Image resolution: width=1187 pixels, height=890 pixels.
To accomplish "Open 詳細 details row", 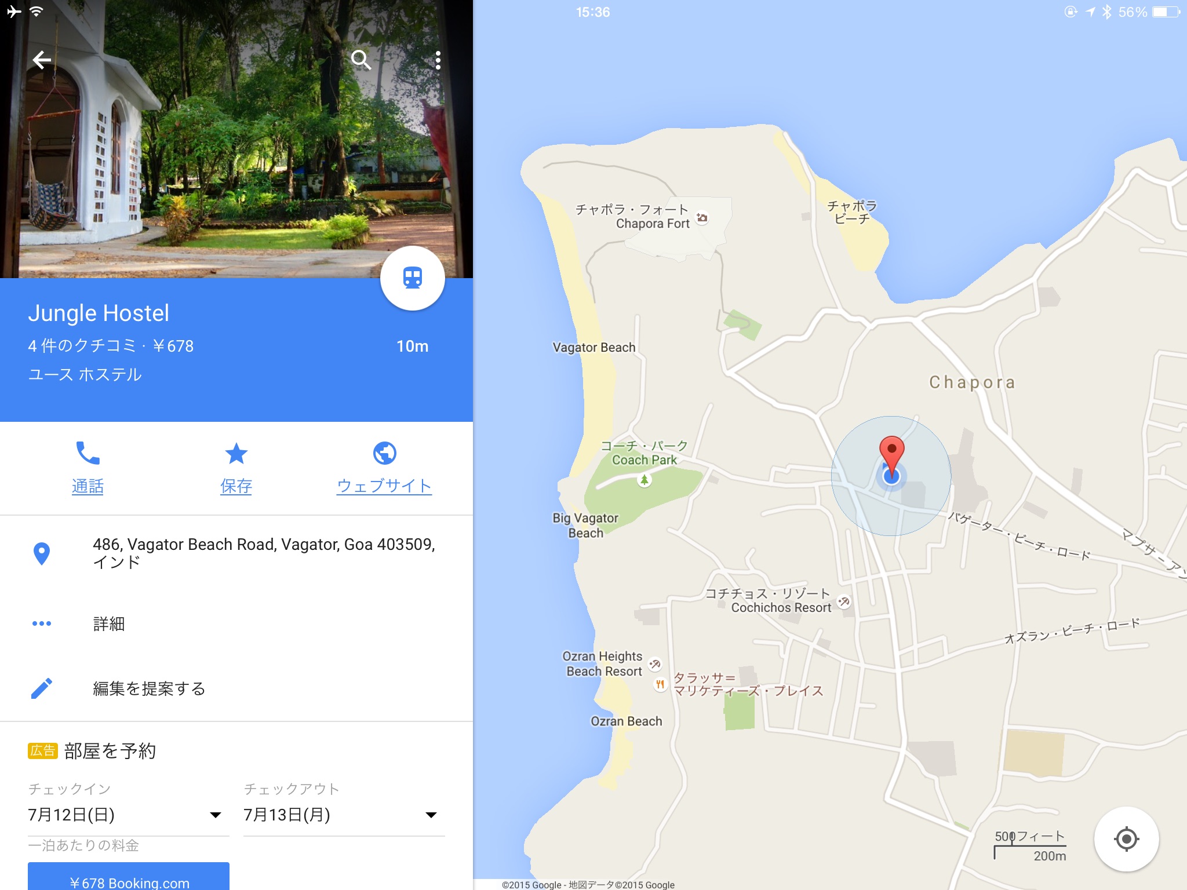I will (x=236, y=623).
